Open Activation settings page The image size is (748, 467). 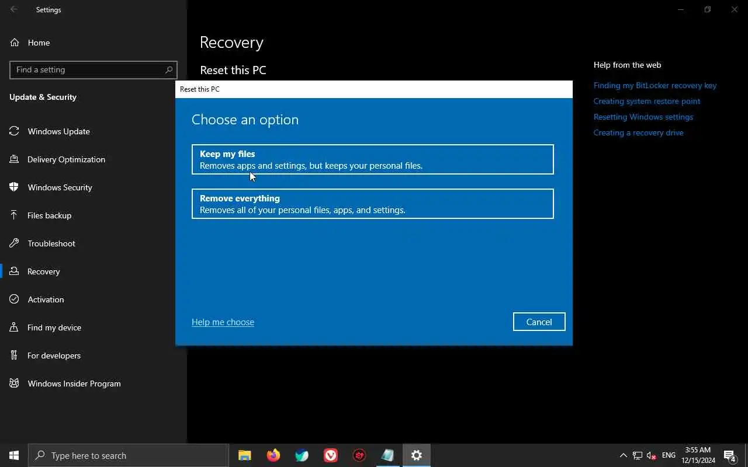pos(93,299)
